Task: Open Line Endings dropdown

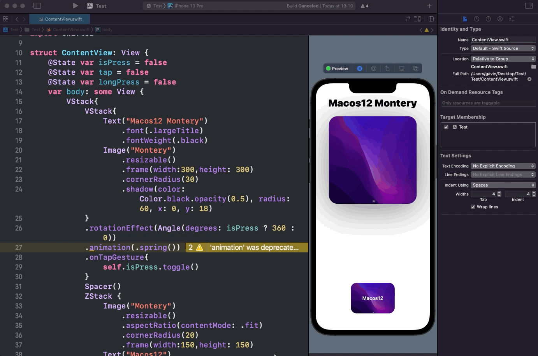Action: tap(503, 174)
